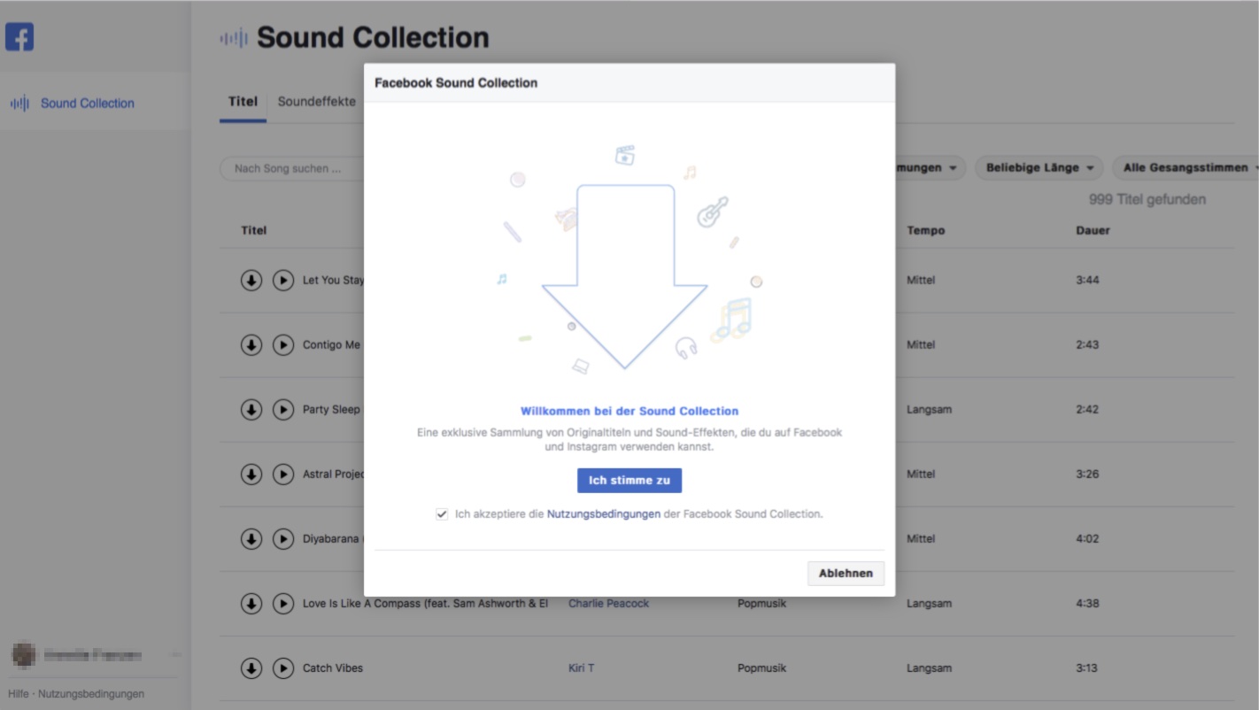Play Love Is Like A Compass
Screen dimensions: 1259x710
283,604
